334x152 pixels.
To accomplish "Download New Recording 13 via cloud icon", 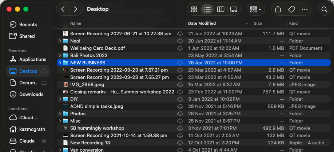I will [x=180, y=143].
